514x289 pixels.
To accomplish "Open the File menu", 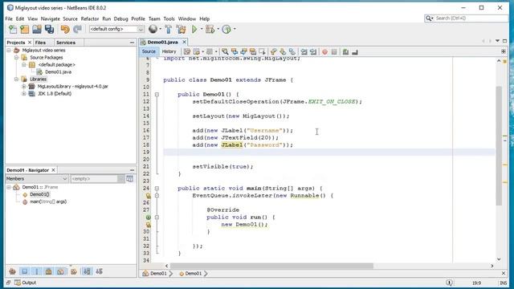I will click(9, 18).
